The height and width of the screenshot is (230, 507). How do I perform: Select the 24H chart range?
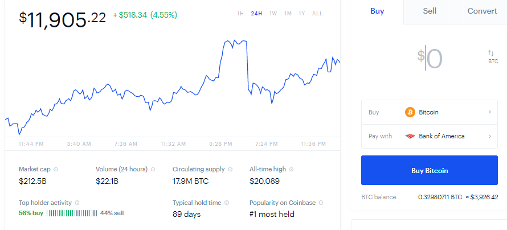(x=256, y=14)
